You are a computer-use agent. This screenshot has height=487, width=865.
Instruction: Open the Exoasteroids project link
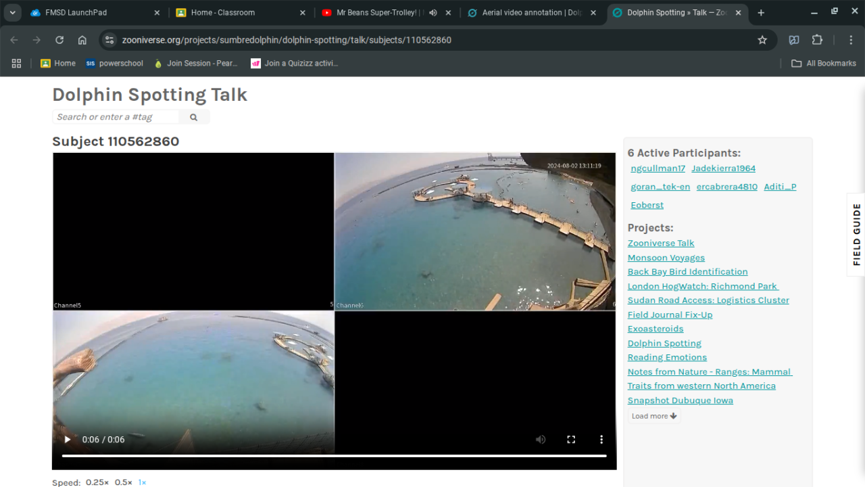click(x=655, y=329)
